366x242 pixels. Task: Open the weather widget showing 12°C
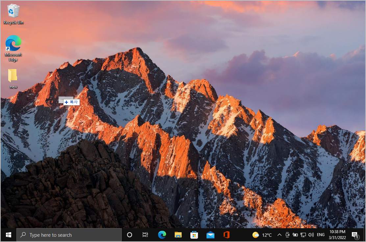tap(262, 235)
